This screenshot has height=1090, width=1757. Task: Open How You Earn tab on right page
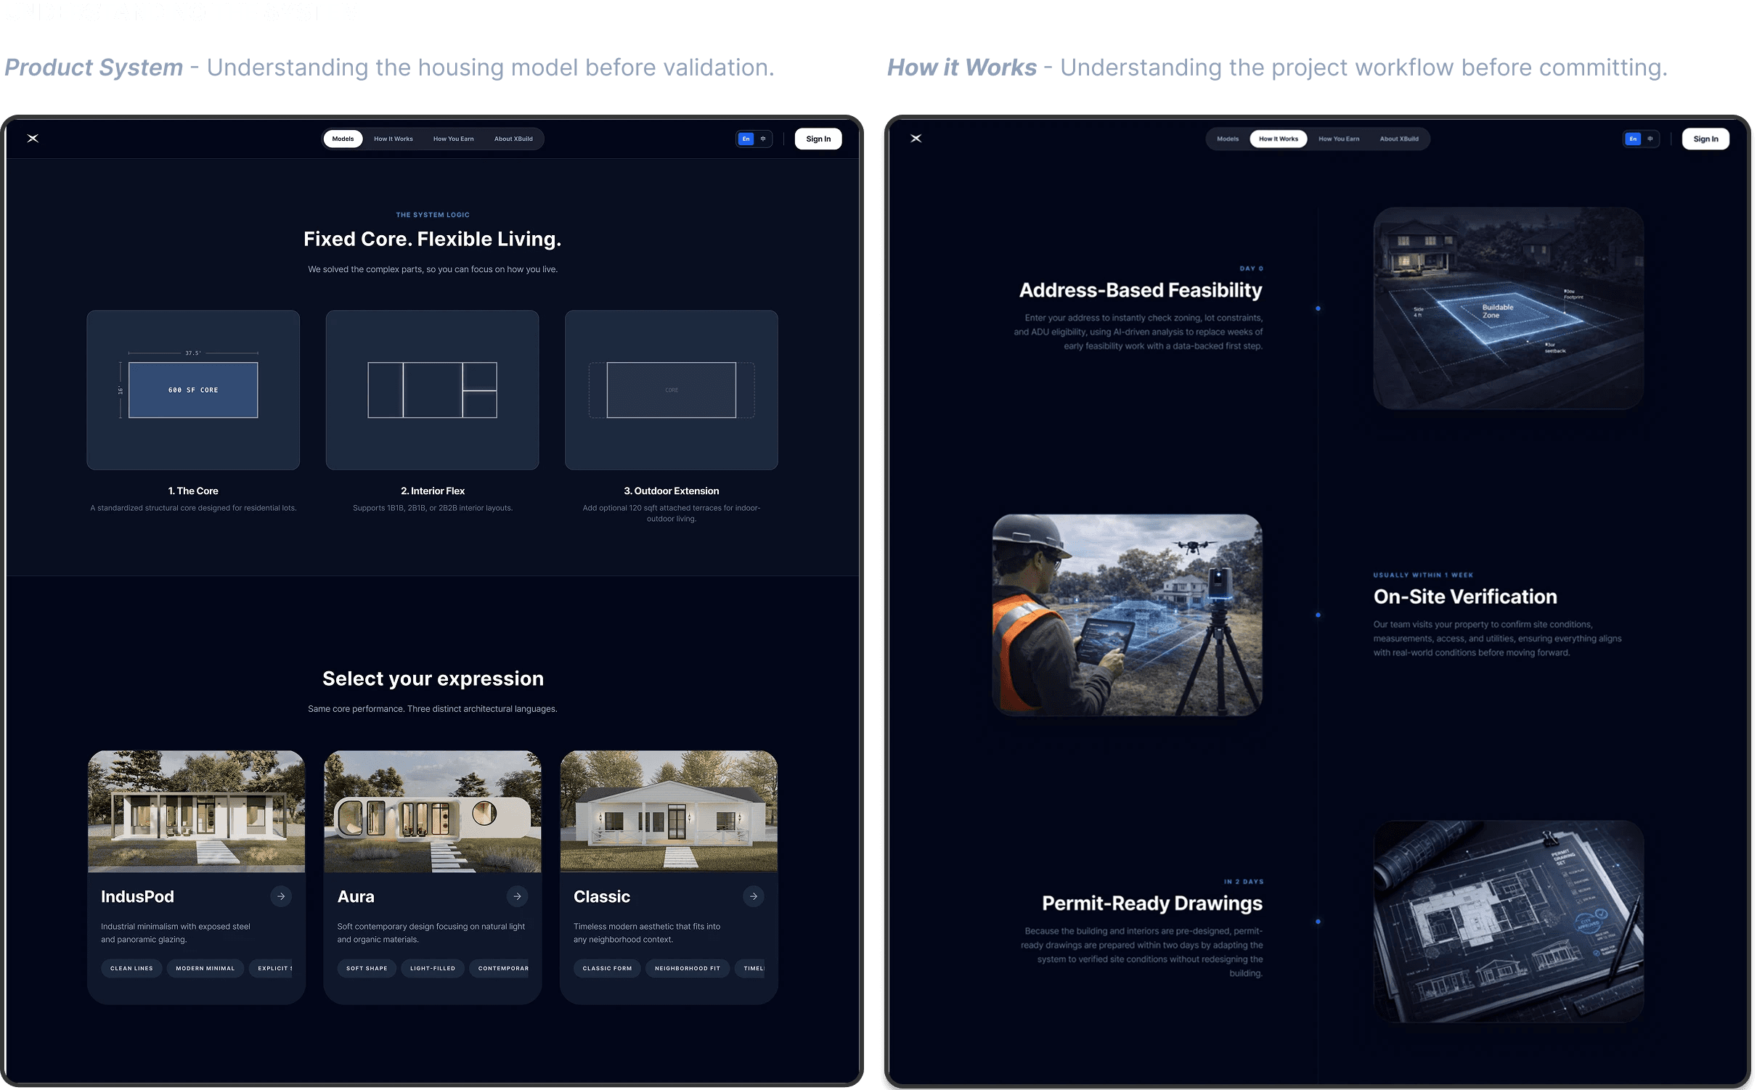1339,139
